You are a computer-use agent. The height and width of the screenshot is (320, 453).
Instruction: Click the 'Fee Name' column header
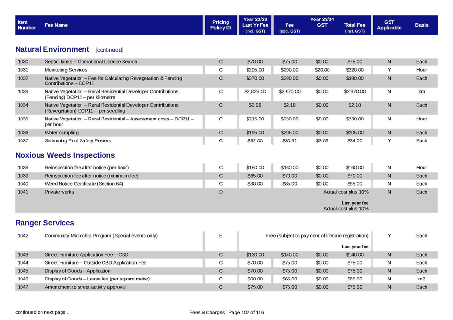point(56,25)
